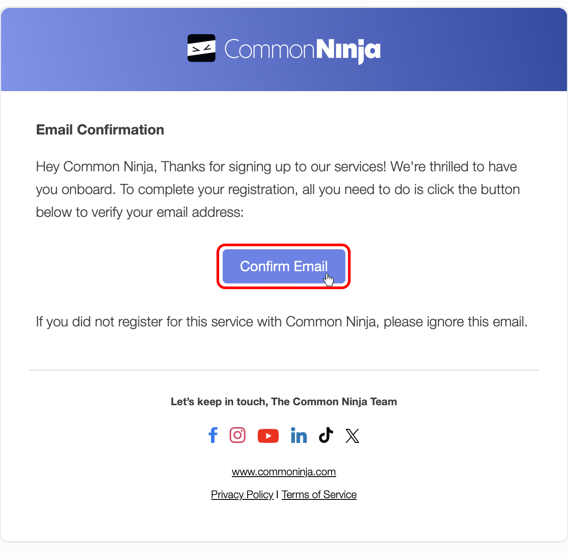Click the 'Let's keep in touch' footer text

tap(284, 402)
